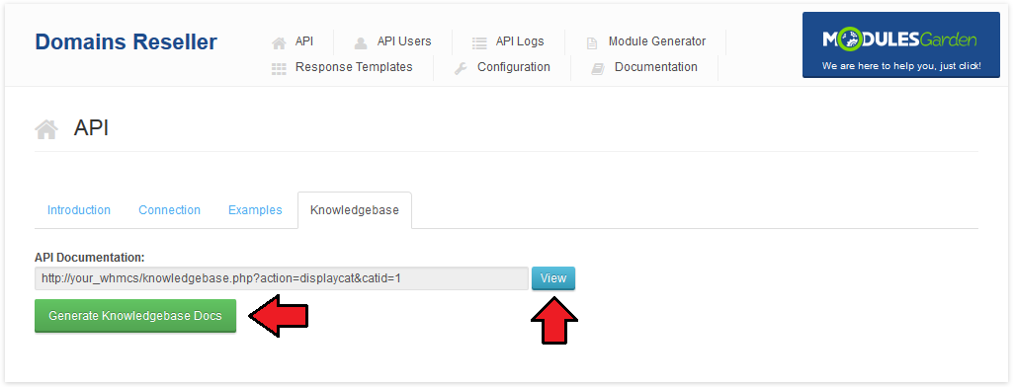Click the list icon beside API Logs

coord(479,43)
